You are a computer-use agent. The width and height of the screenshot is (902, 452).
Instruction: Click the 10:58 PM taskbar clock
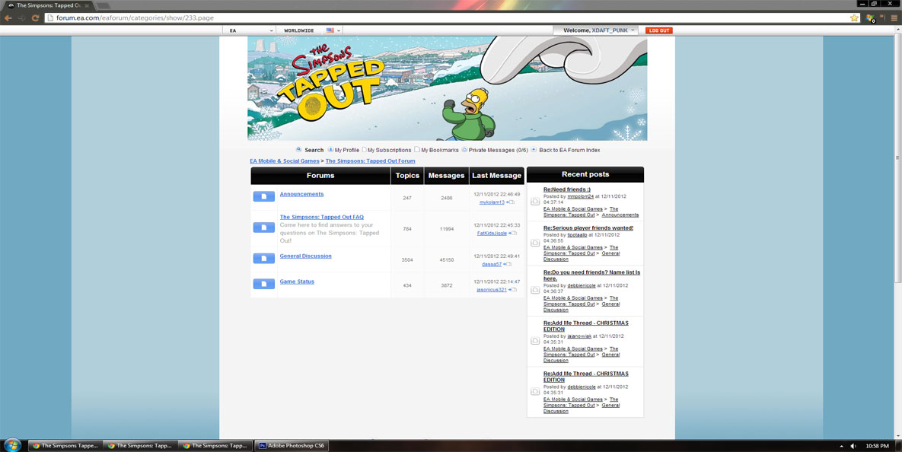click(x=877, y=446)
